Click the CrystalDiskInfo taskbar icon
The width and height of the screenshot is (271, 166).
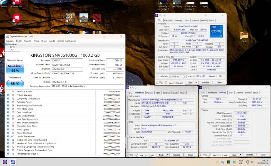coord(13,162)
